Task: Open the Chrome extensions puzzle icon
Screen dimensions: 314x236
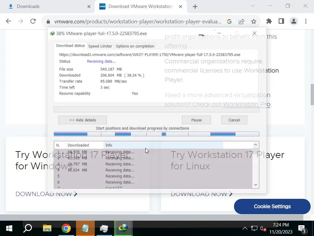Action: click(269, 21)
